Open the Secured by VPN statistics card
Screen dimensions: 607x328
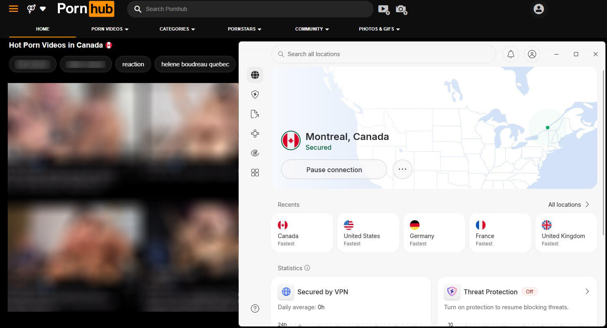tap(351, 302)
